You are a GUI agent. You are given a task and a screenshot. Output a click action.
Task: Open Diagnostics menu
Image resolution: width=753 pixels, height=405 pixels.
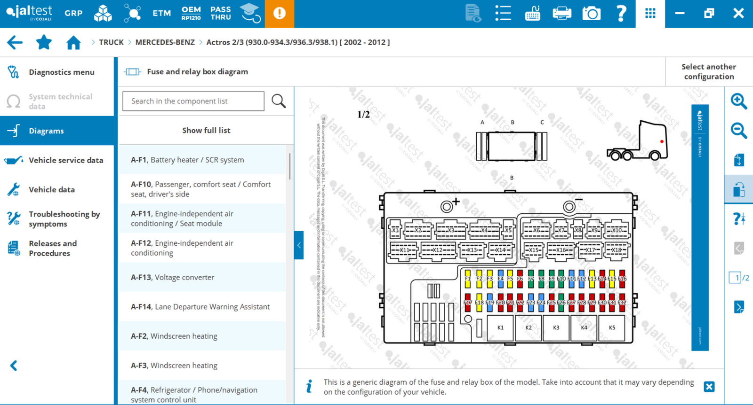[x=57, y=72]
